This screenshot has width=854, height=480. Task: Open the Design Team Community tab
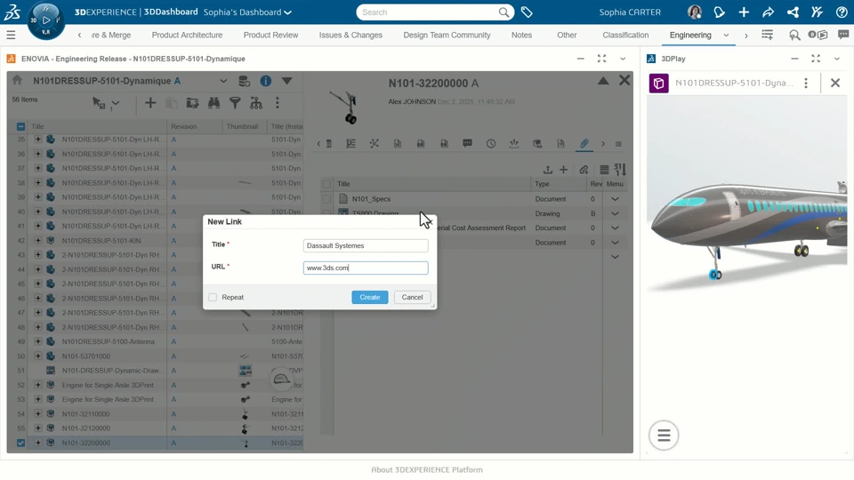447,35
